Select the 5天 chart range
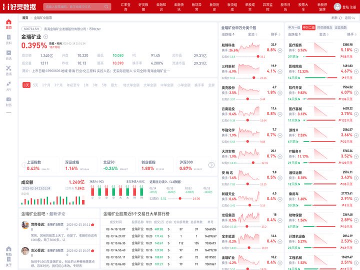 pyautogui.click(x=35, y=85)
